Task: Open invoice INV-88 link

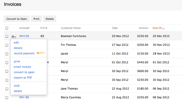Action: [24, 97]
